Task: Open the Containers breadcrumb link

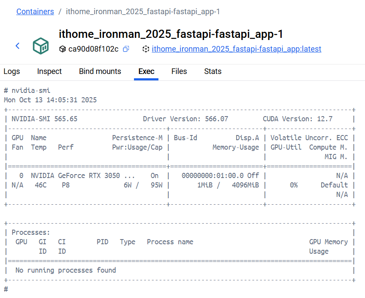Action: pyautogui.click(x=35, y=12)
